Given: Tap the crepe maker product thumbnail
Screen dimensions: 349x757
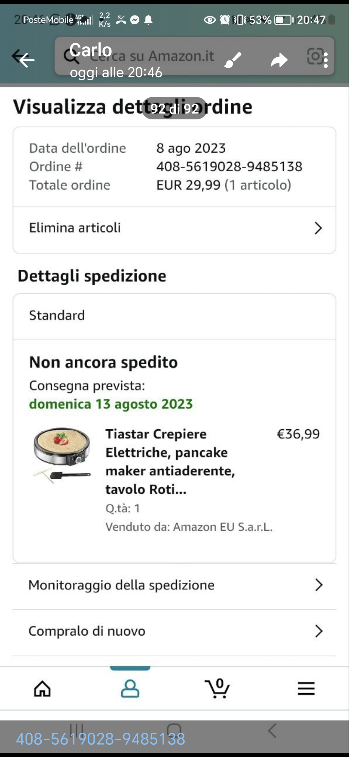Looking at the screenshot, I should [62, 455].
